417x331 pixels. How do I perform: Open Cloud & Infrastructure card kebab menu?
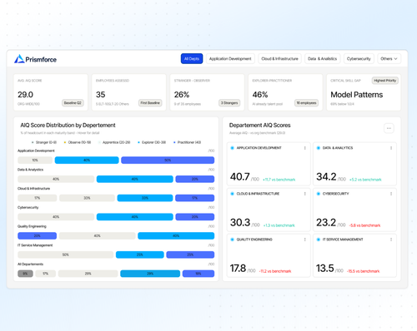click(305, 194)
